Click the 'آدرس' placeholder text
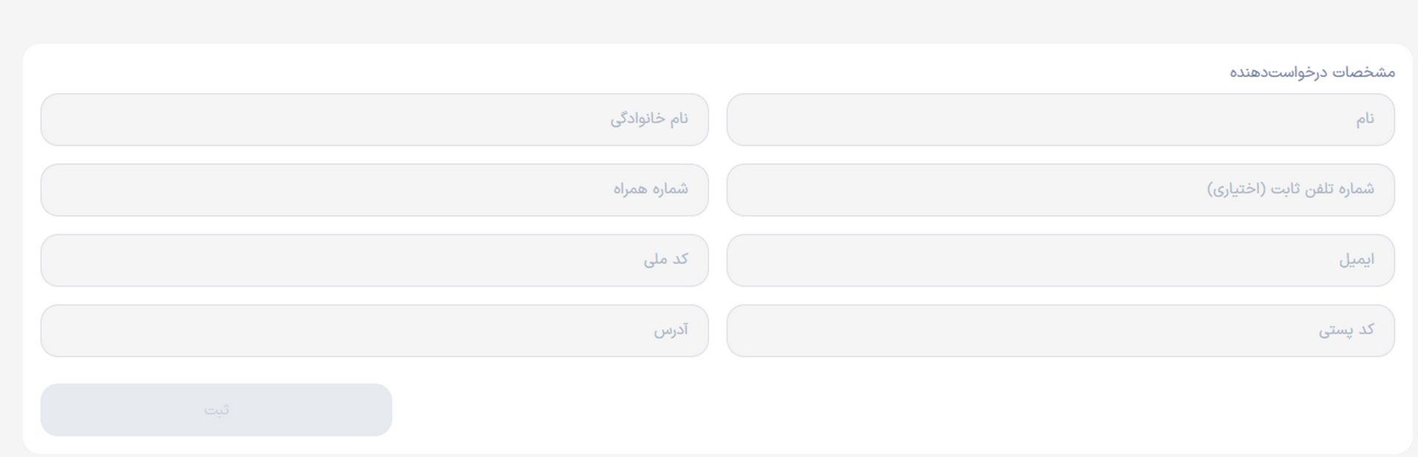The height and width of the screenshot is (457, 1418). 671,330
